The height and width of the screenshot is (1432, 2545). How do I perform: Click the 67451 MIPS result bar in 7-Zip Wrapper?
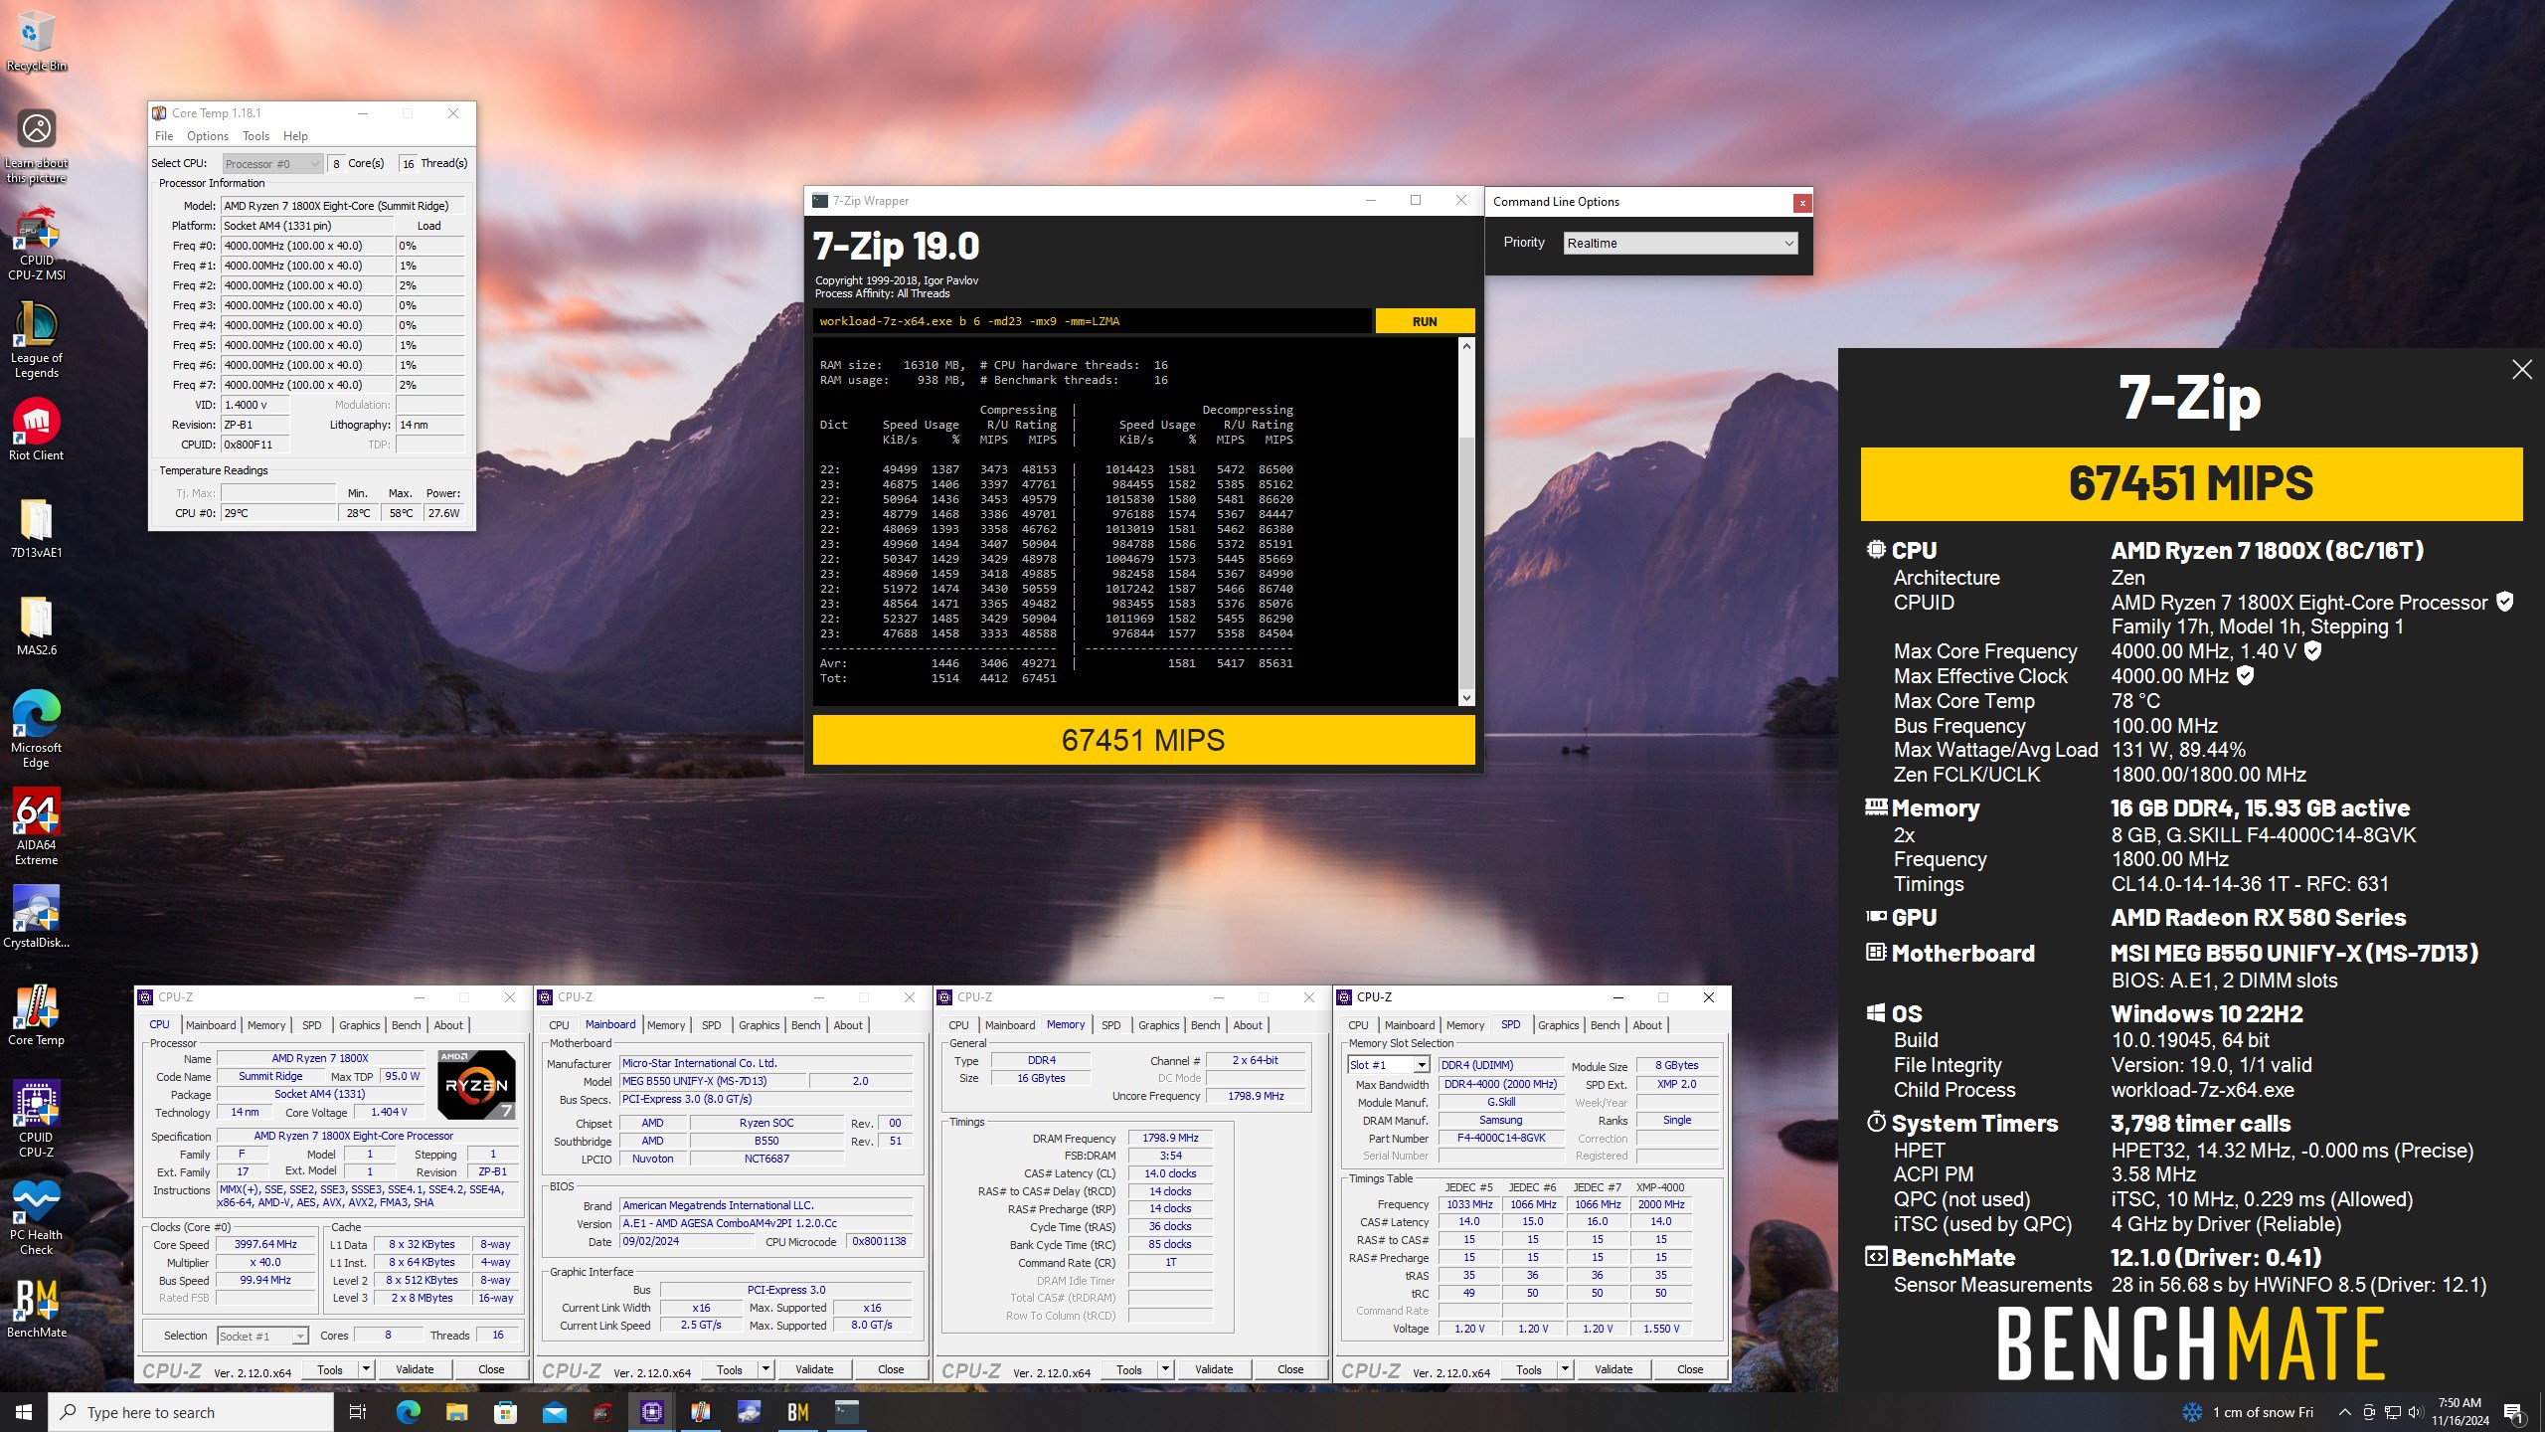pyautogui.click(x=1143, y=740)
